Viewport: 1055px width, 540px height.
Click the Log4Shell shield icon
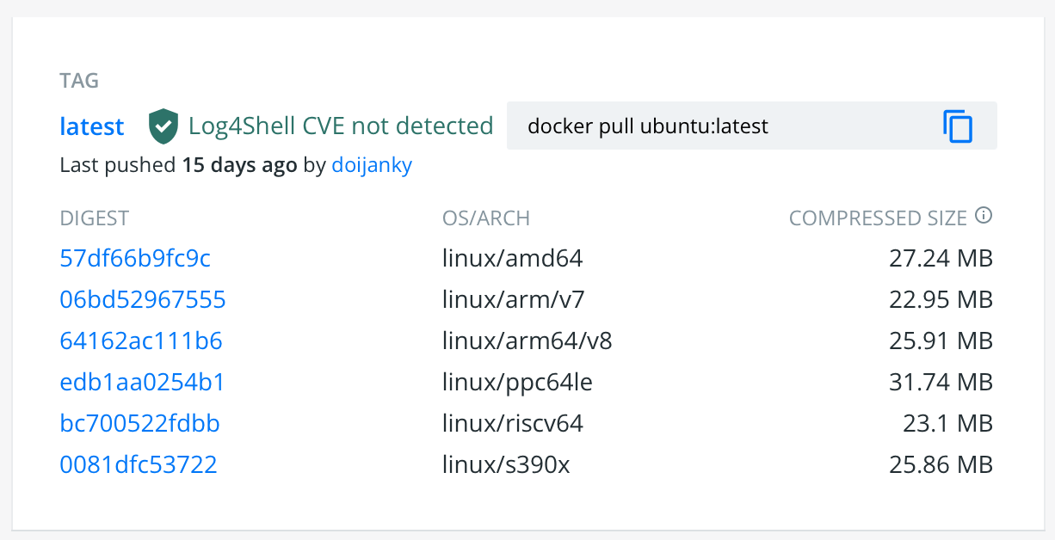[163, 126]
